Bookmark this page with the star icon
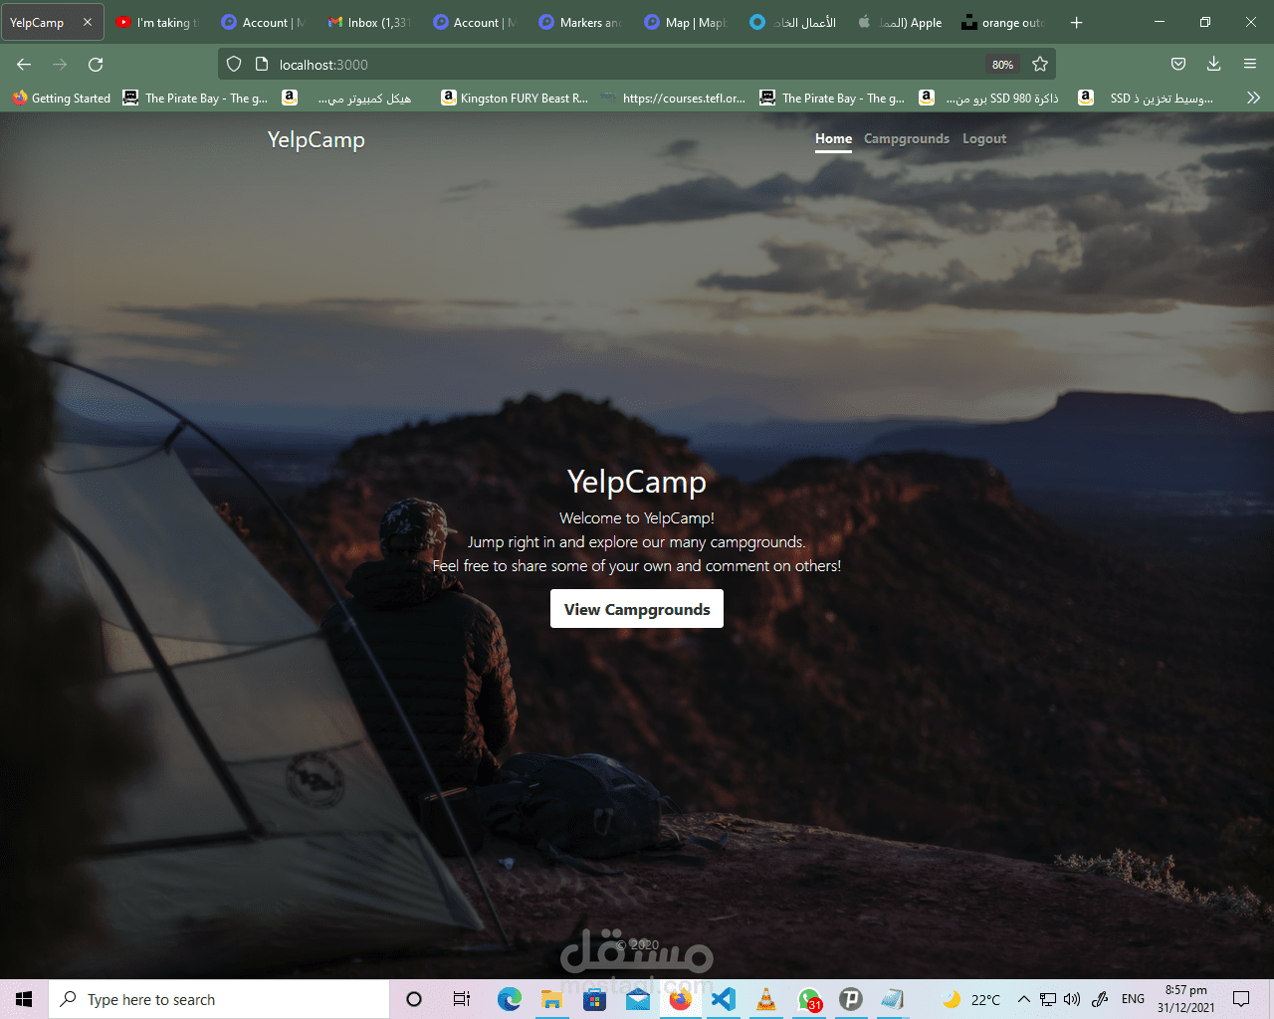The image size is (1274, 1019). point(1040,64)
